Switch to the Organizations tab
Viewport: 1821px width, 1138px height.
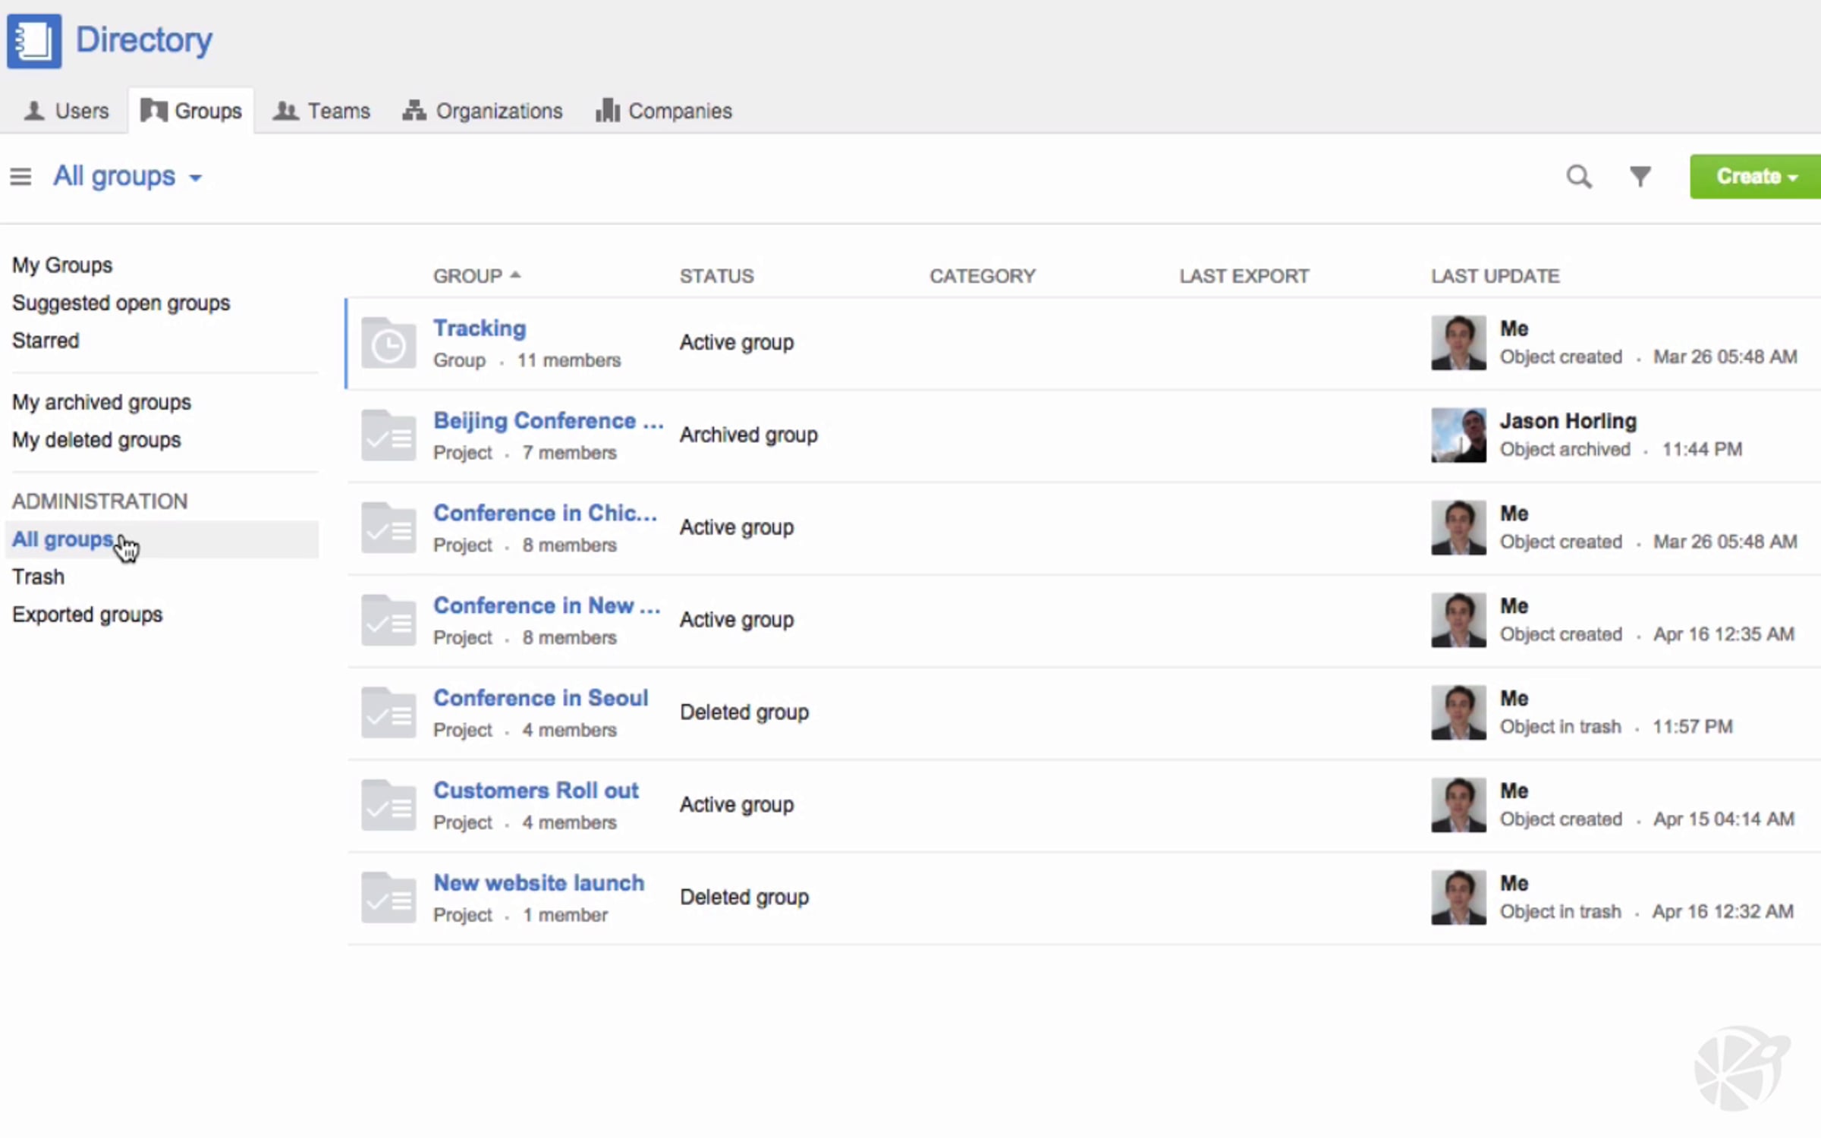(483, 112)
